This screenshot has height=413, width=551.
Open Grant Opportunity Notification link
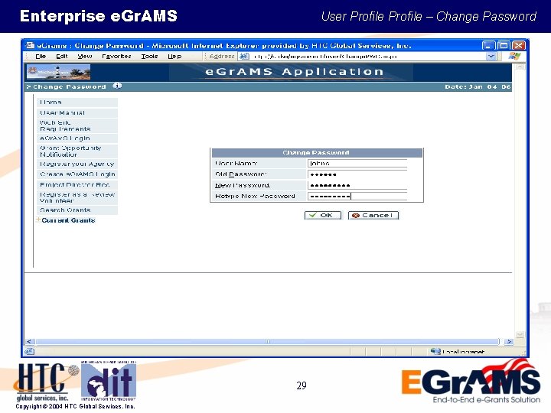pos(77,151)
